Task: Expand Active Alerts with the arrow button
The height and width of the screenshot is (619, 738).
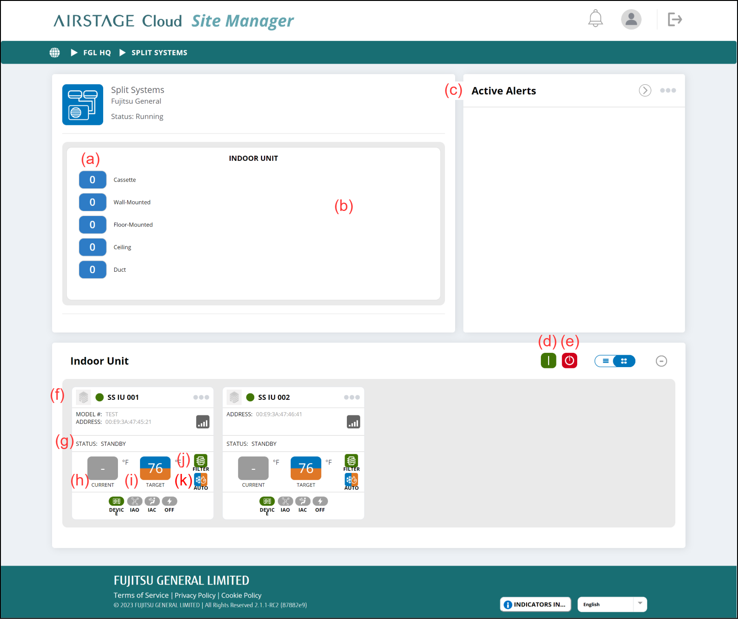Action: tap(645, 91)
